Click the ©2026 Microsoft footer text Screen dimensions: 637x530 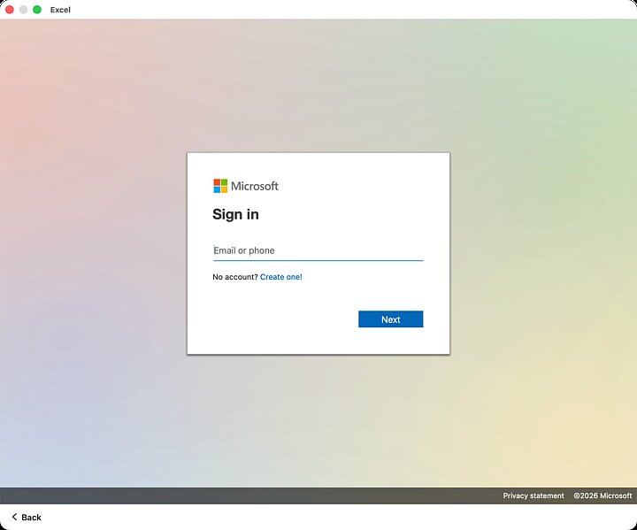(602, 495)
